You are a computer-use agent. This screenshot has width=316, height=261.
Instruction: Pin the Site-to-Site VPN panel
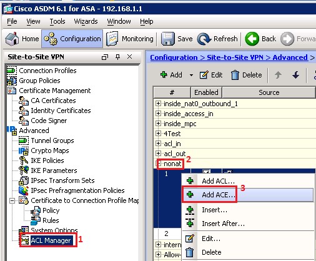(x=117, y=57)
